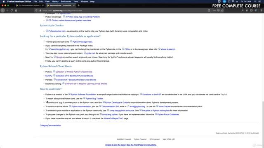Open macOS Notification Center icon
Viewport: 264px width, 148px height.
[x=260, y=2]
